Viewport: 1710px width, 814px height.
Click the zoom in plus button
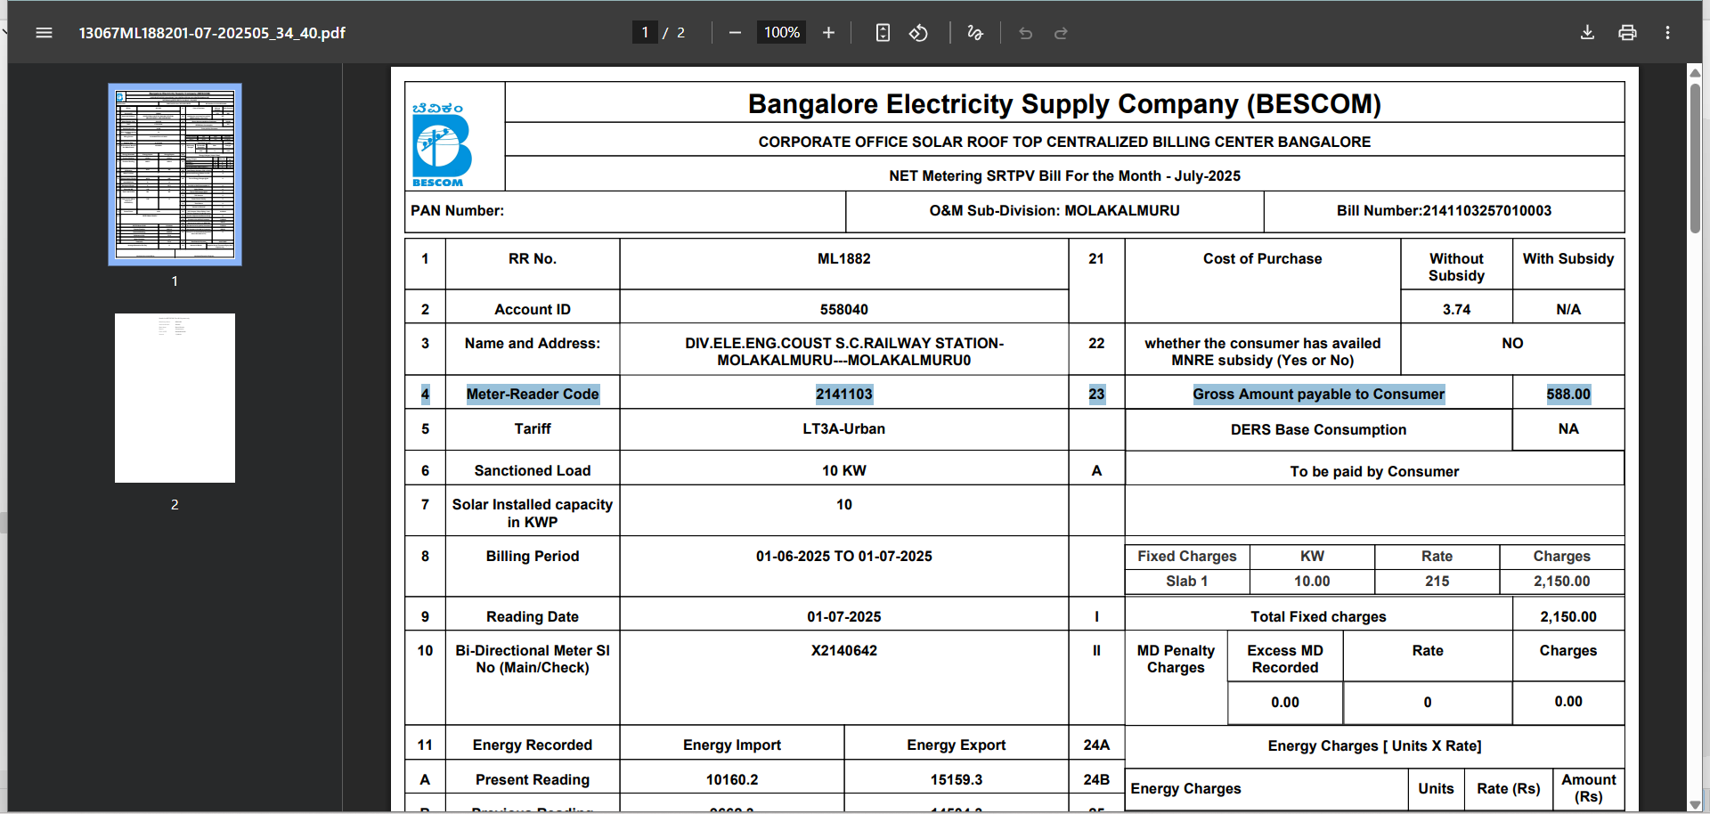828,33
